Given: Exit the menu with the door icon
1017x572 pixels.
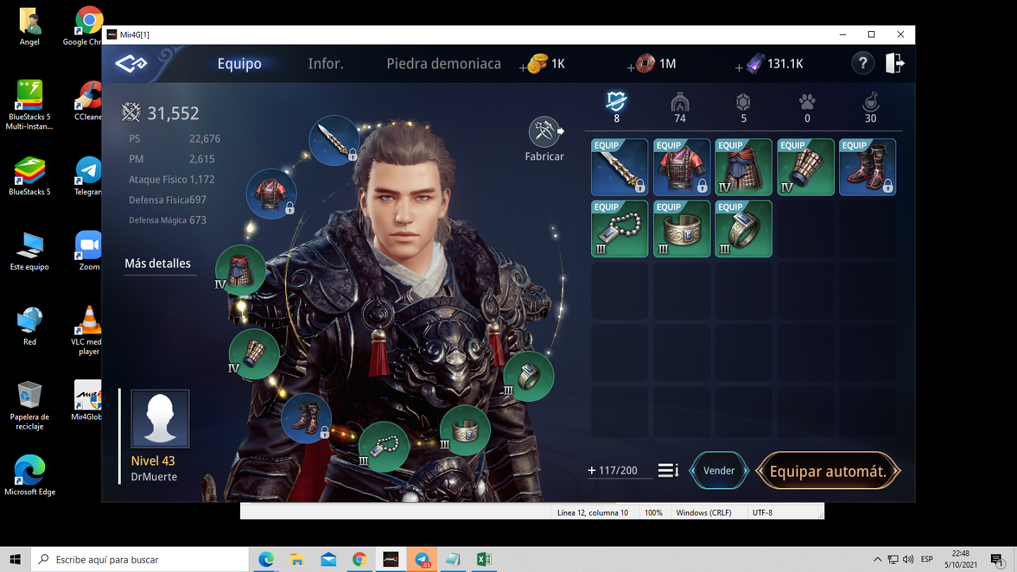Looking at the screenshot, I should point(895,63).
